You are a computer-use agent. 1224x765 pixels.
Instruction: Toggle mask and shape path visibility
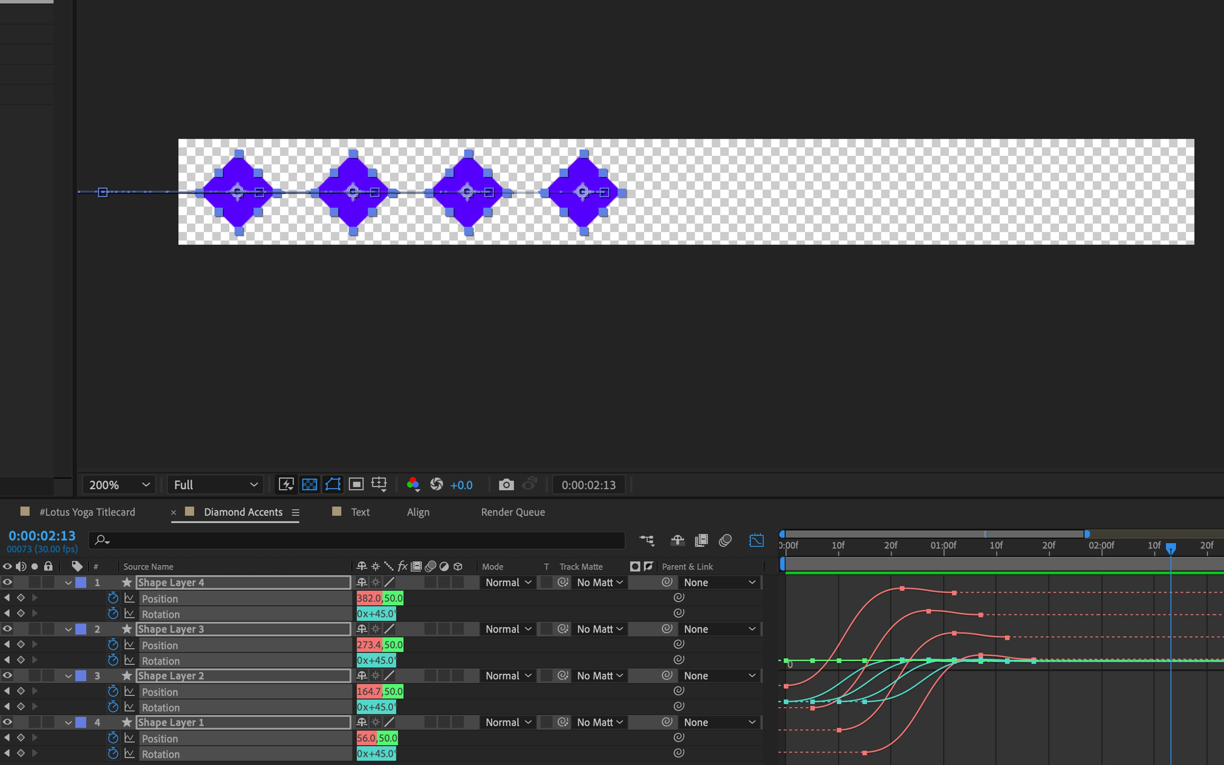pyautogui.click(x=333, y=485)
